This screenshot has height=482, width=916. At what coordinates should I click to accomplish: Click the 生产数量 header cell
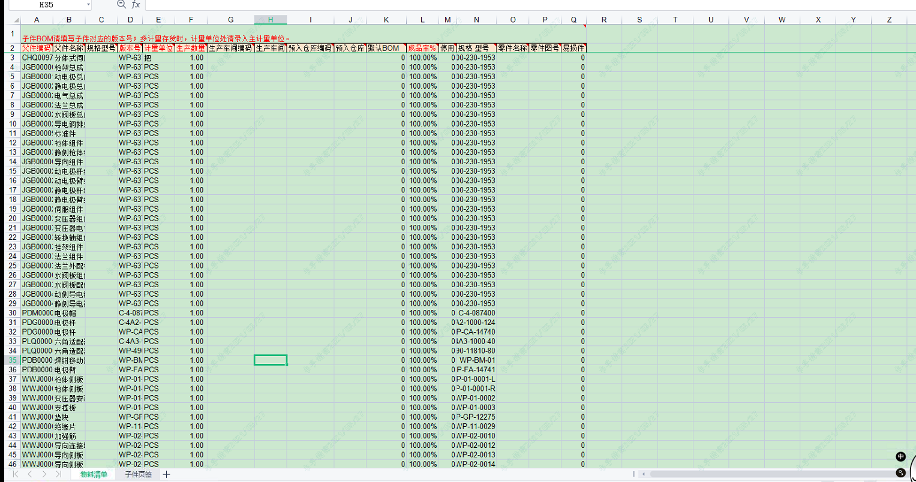tap(191, 48)
